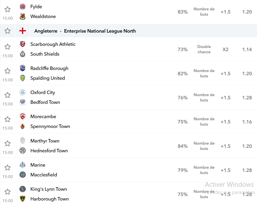
Task: Click the Morecambe club crest
Action: (x=23, y=117)
